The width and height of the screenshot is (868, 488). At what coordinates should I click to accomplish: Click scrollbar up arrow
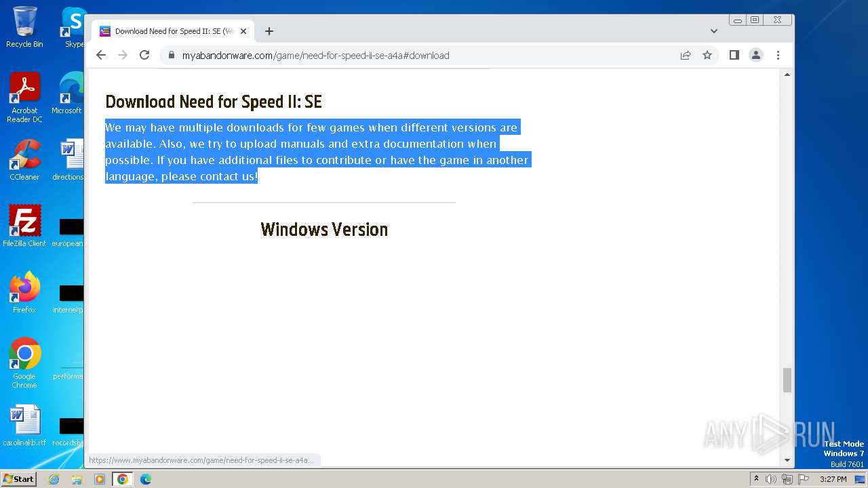click(x=787, y=74)
